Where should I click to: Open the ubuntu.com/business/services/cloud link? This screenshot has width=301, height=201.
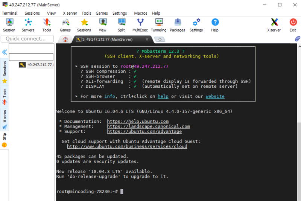tap(127, 146)
